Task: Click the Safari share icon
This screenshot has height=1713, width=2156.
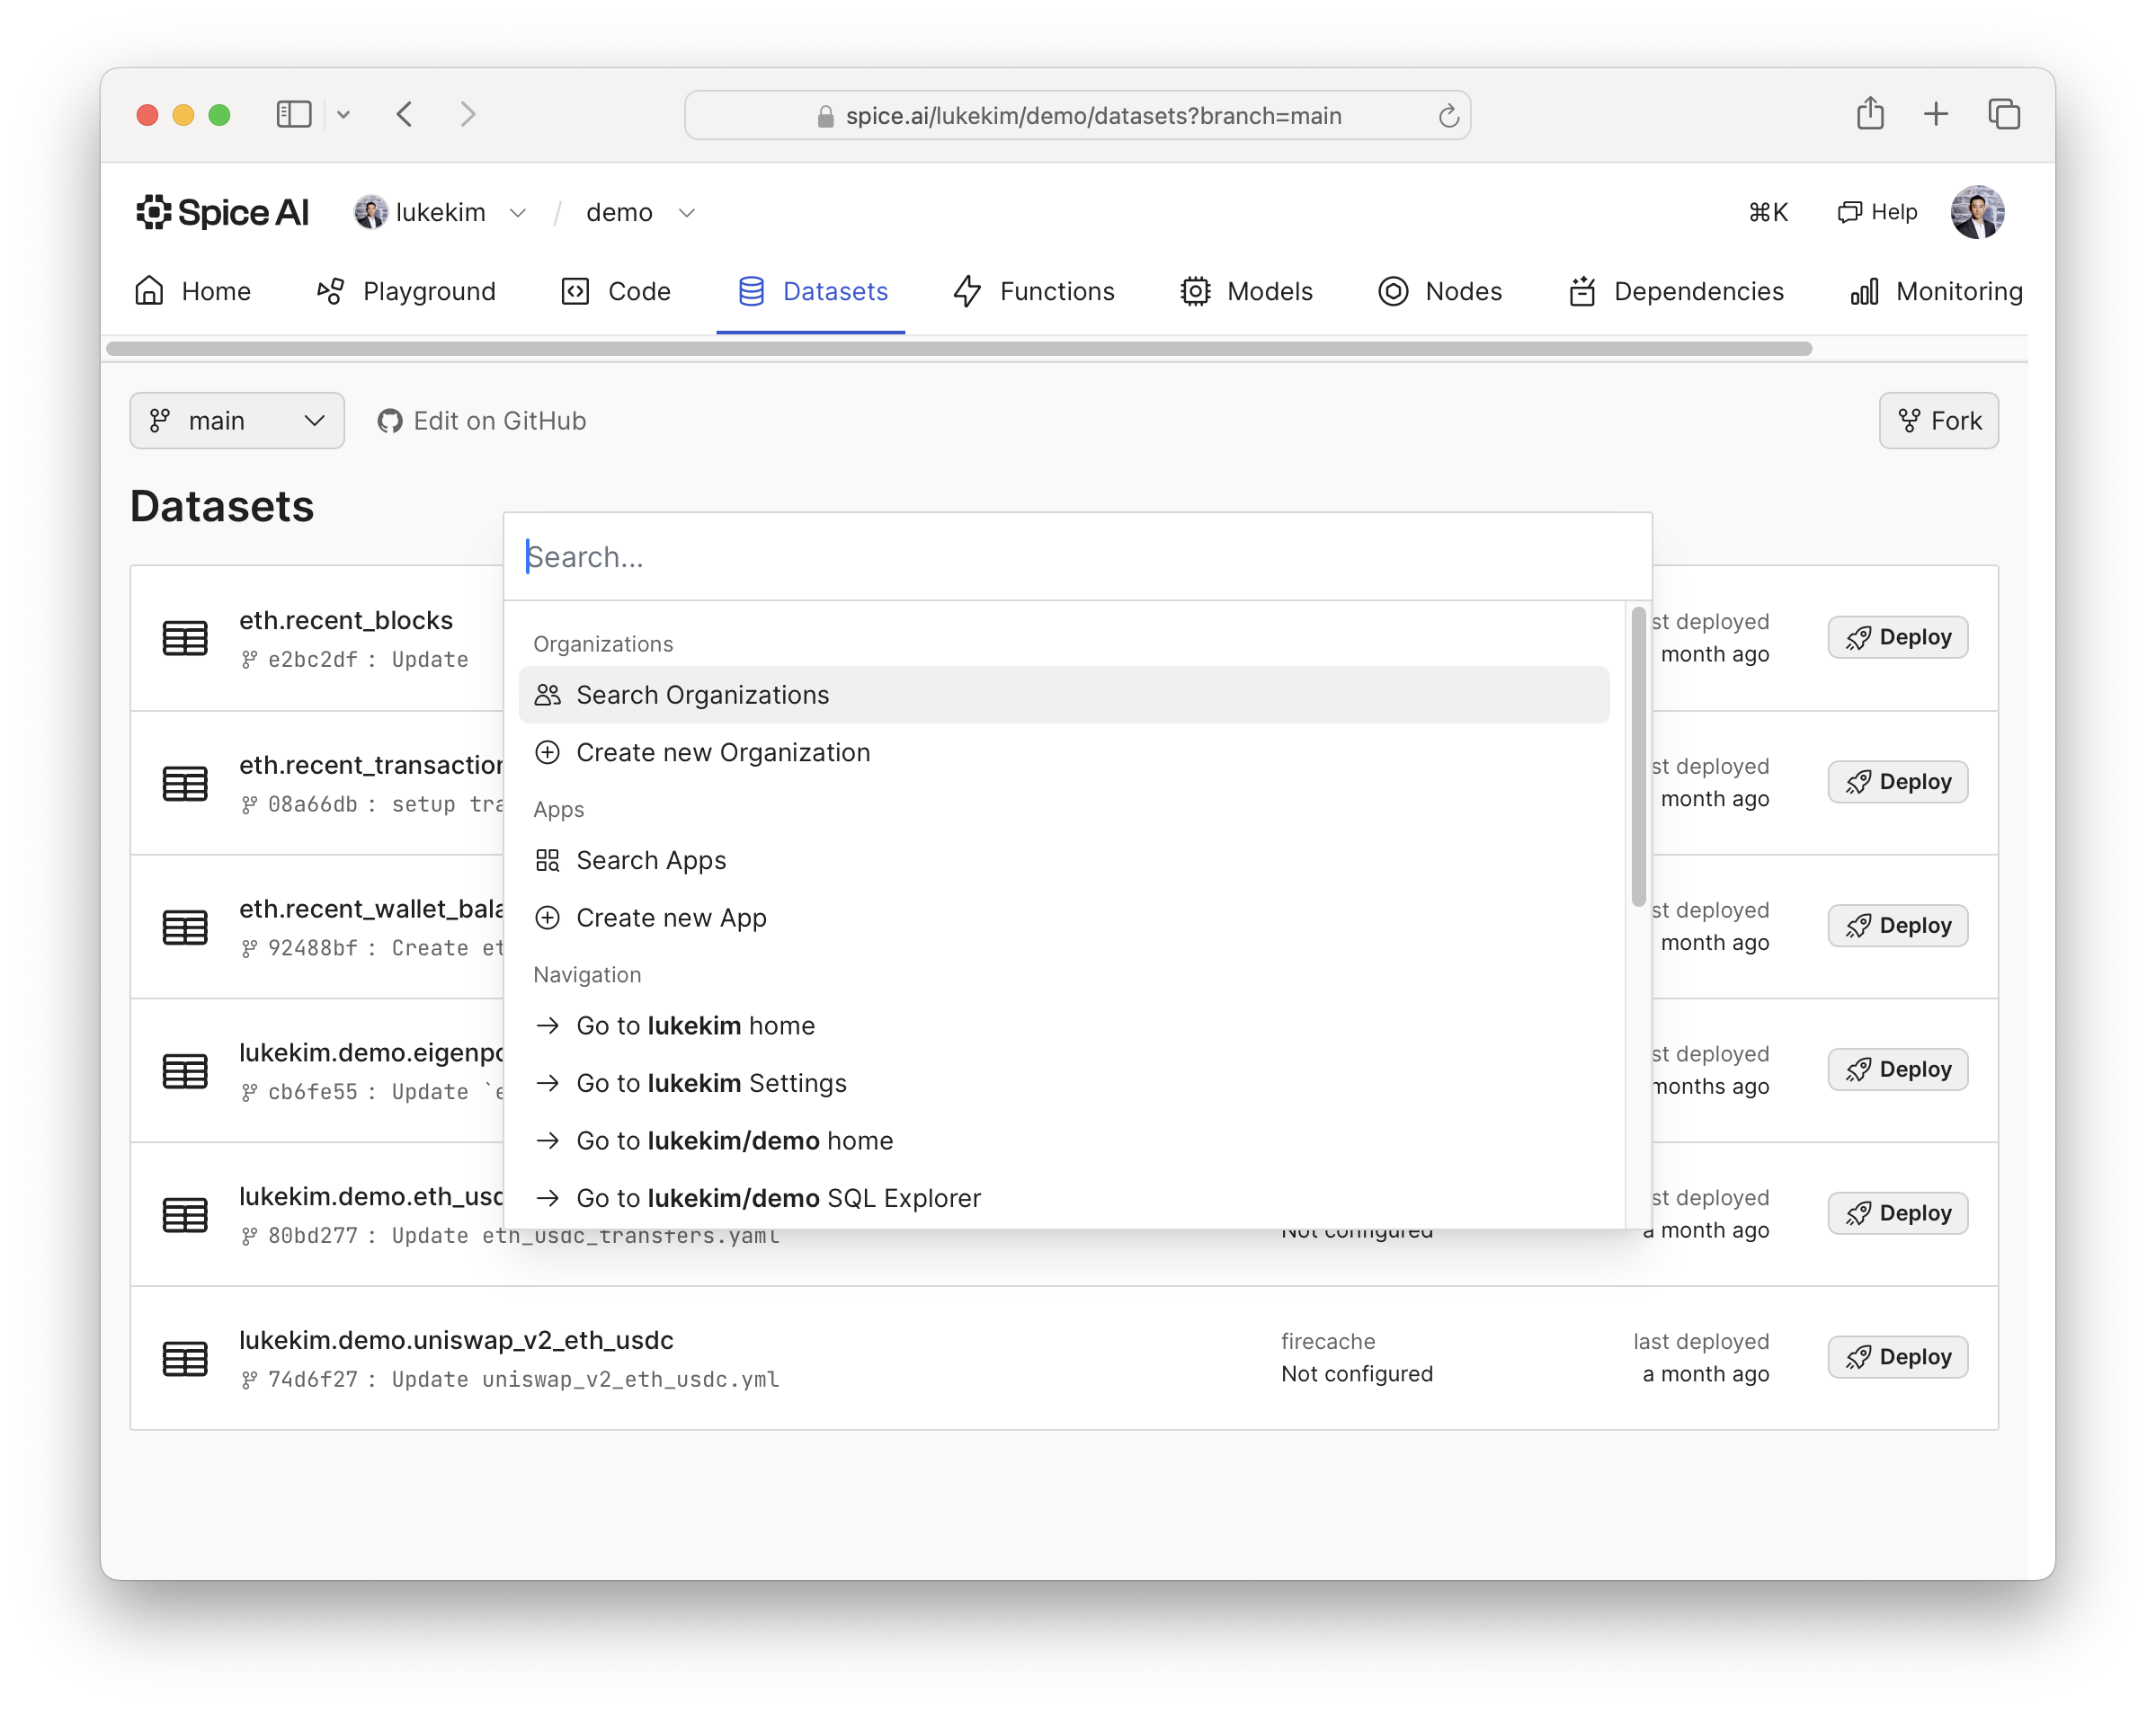Action: tap(1869, 114)
